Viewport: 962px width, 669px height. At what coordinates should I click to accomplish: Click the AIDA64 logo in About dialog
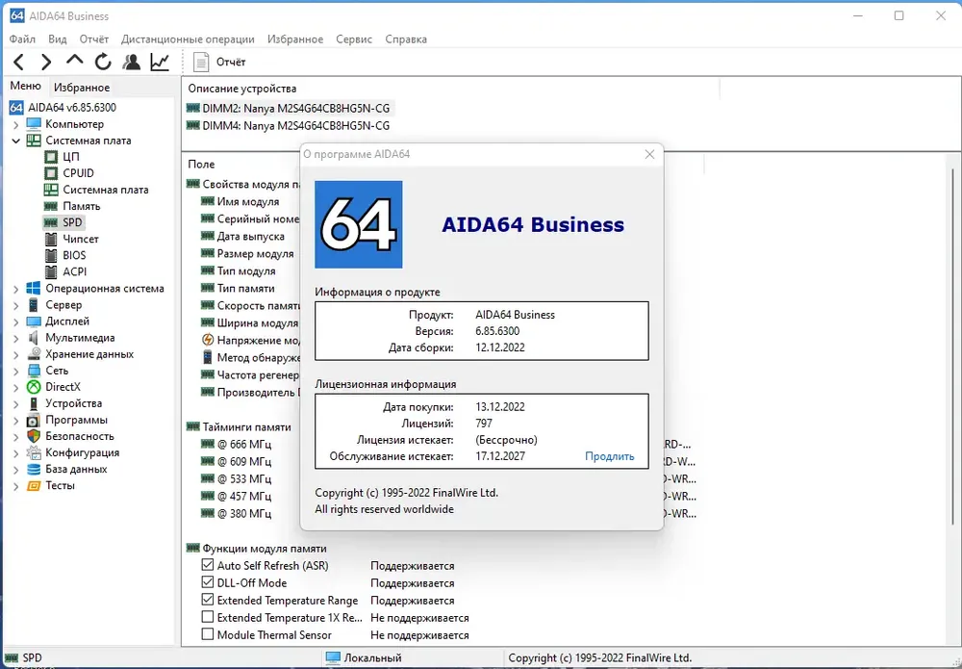(358, 224)
